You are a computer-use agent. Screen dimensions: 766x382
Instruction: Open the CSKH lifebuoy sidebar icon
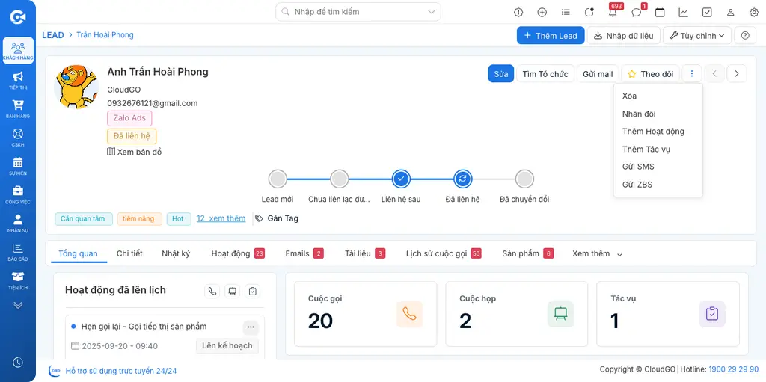point(18,138)
